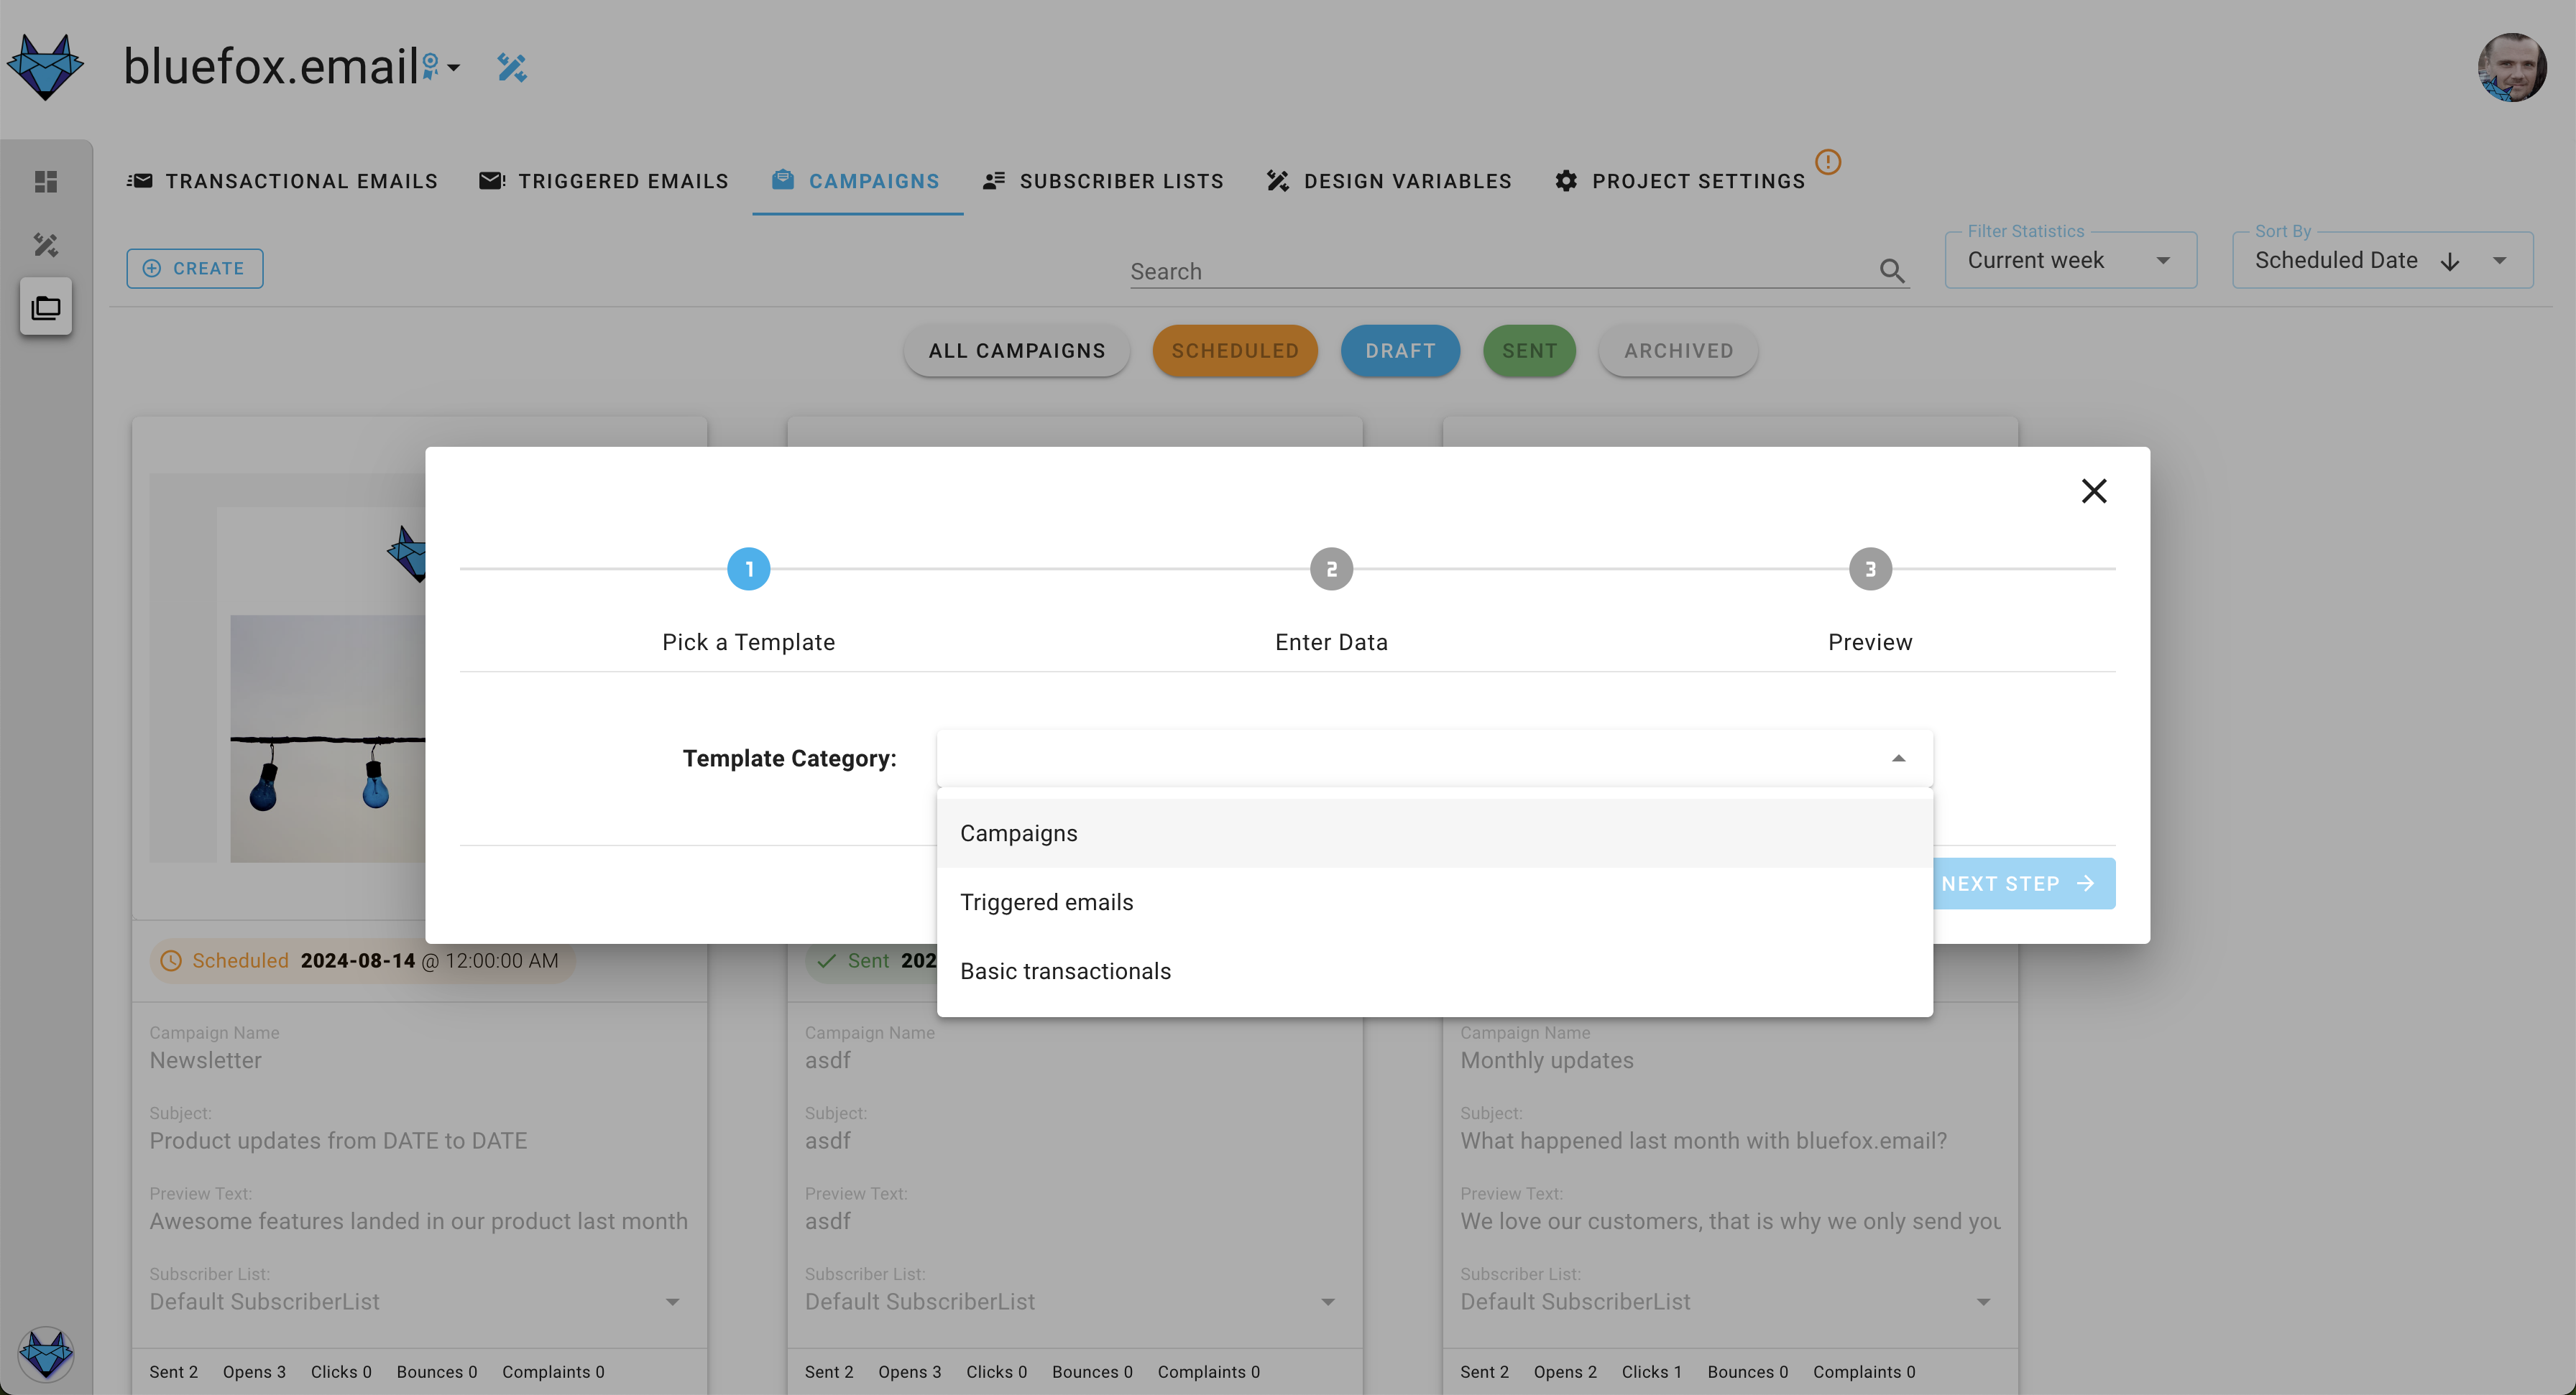Click the magnifier search icon

[x=1892, y=271]
